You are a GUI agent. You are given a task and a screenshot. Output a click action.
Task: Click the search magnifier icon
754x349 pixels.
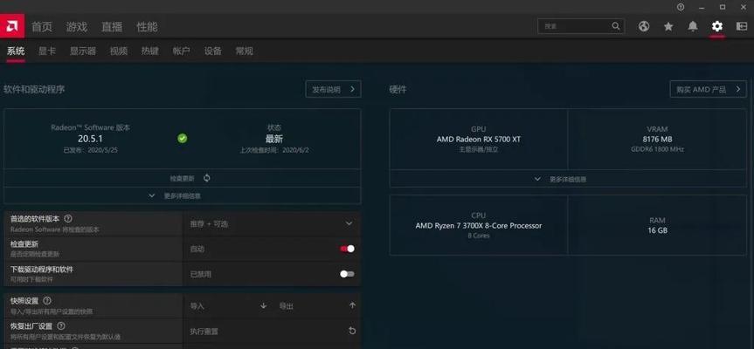click(x=616, y=26)
